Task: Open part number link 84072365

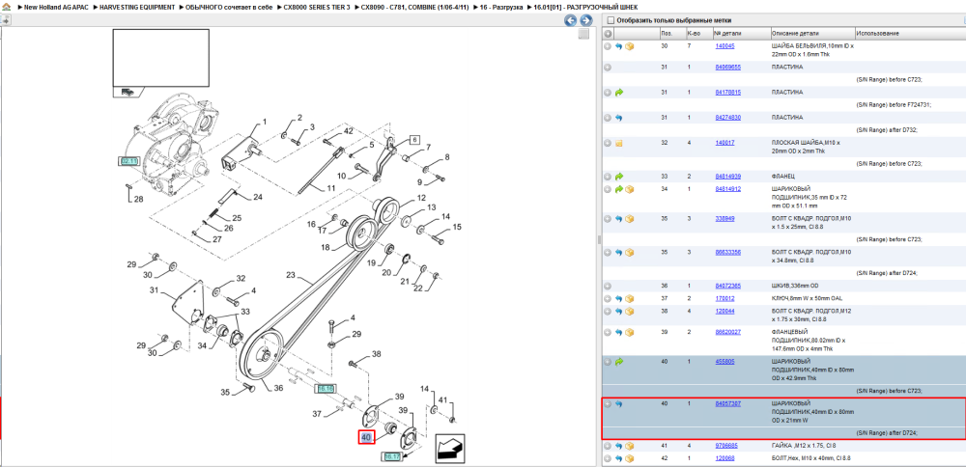Action: [x=727, y=287]
